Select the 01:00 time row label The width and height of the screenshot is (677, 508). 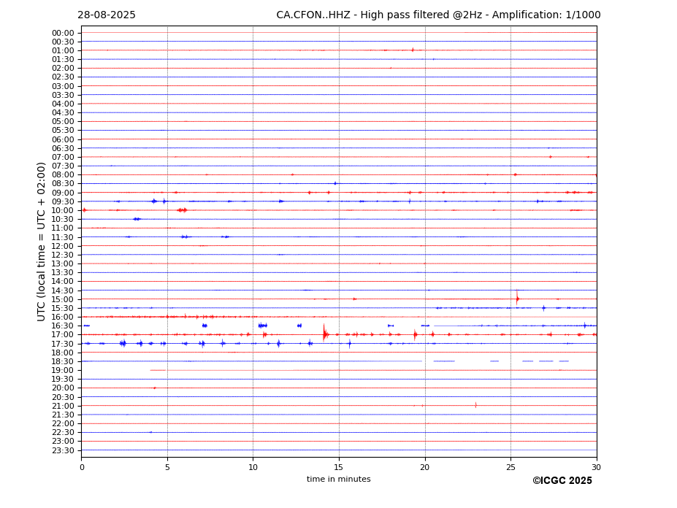(x=63, y=51)
